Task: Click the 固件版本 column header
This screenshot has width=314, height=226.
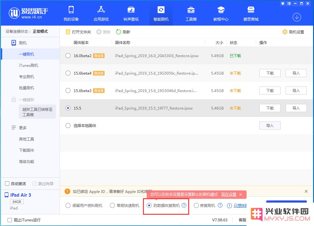Action: (x=81, y=42)
